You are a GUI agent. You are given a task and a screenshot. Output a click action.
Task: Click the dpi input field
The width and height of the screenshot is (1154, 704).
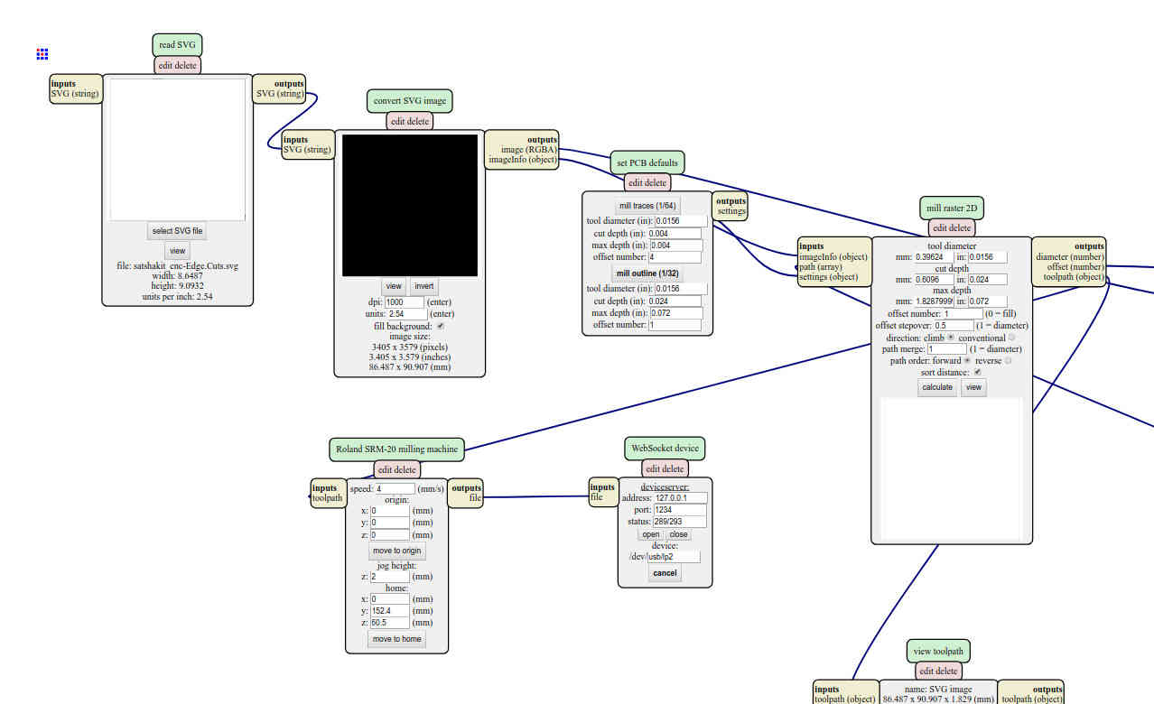[405, 302]
